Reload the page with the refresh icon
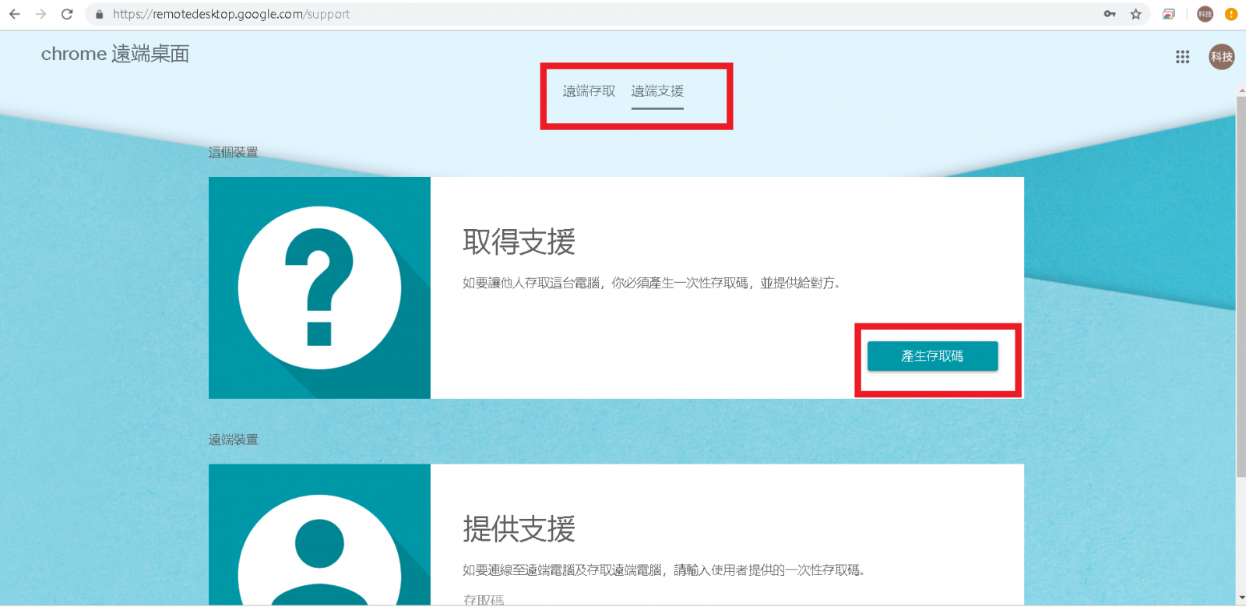 (x=67, y=14)
